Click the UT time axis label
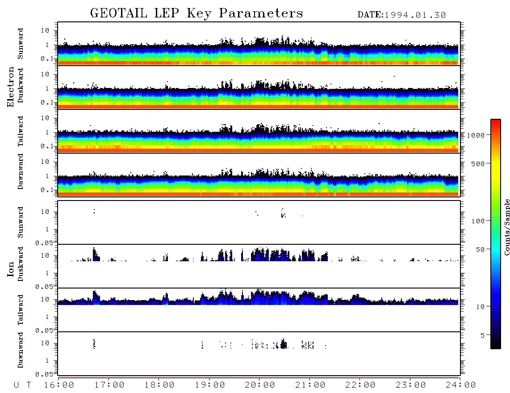 click(x=23, y=385)
